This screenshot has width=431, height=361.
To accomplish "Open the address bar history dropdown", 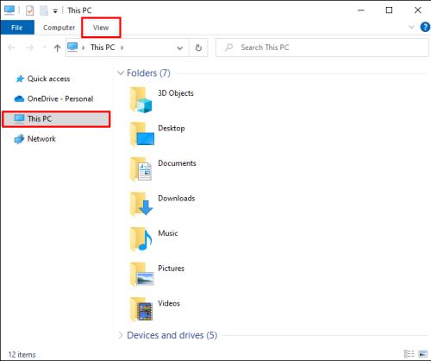I will click(x=180, y=47).
